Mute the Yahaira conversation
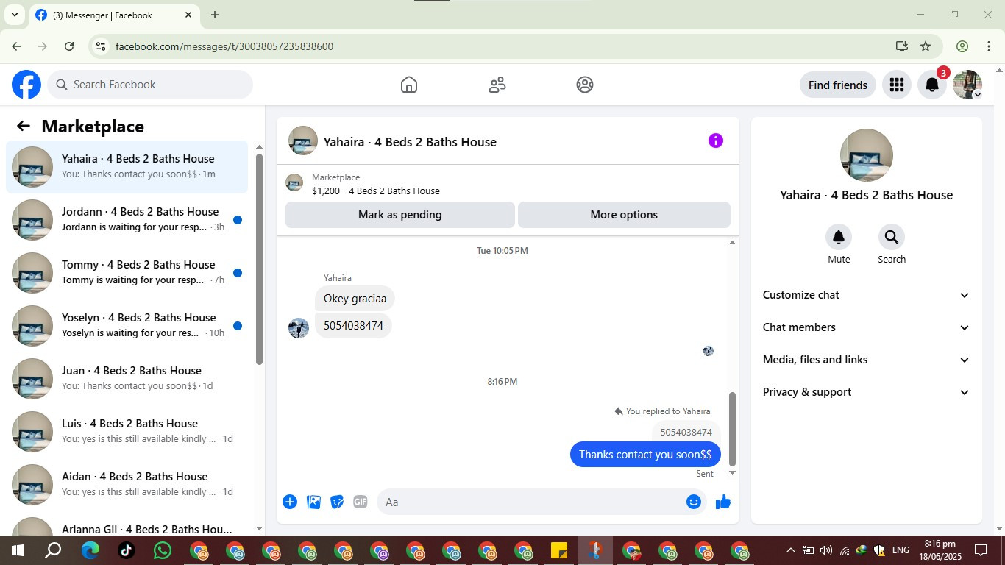Viewport: 1005px width, 565px height. click(839, 237)
